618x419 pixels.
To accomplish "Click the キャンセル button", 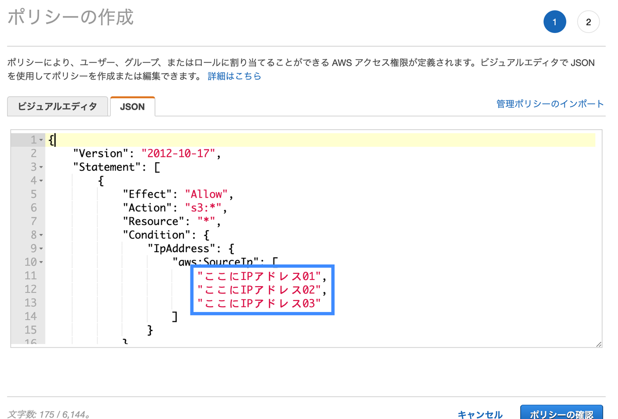I will click(480, 414).
